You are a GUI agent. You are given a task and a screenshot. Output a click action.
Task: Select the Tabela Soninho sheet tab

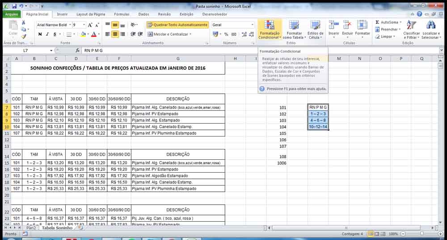pos(57,228)
